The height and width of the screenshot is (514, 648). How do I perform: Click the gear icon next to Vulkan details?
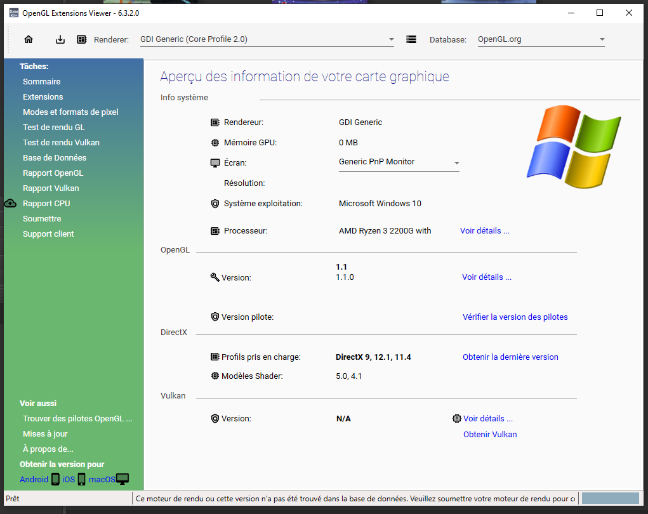pyautogui.click(x=456, y=419)
